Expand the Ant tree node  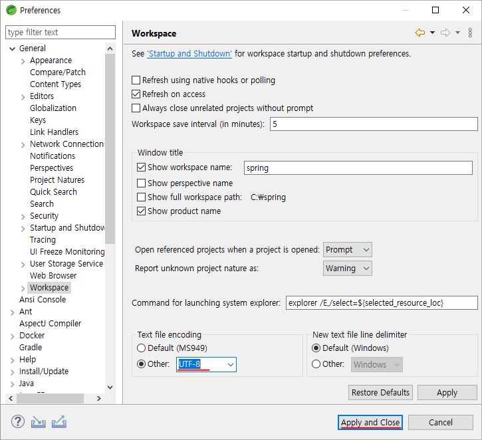coord(12,312)
